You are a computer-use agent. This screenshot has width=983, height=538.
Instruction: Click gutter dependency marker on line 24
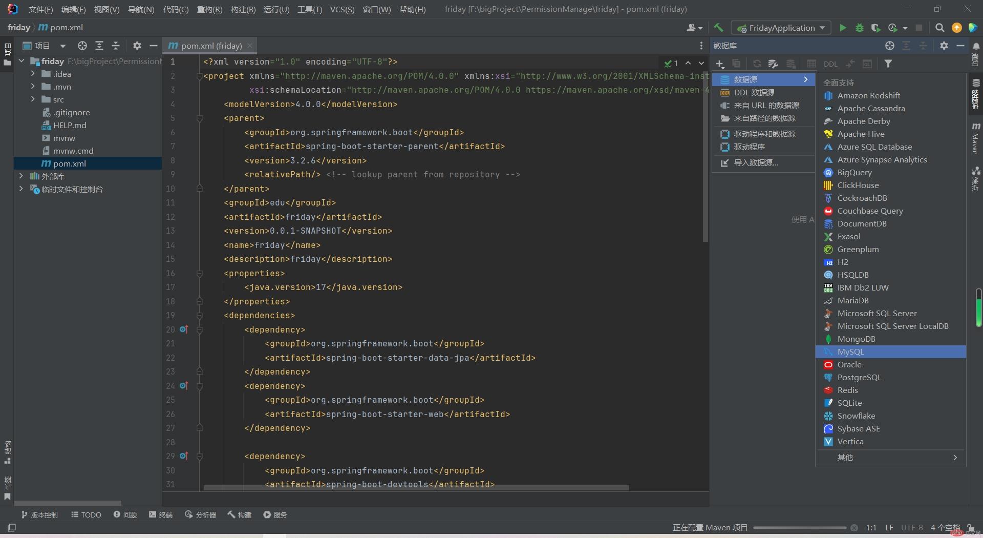tap(184, 385)
